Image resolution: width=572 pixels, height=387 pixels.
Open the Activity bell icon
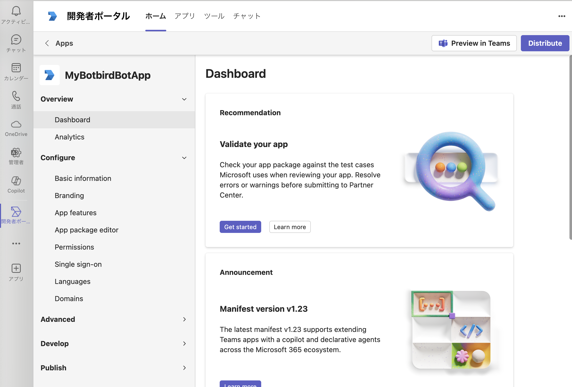tap(16, 11)
